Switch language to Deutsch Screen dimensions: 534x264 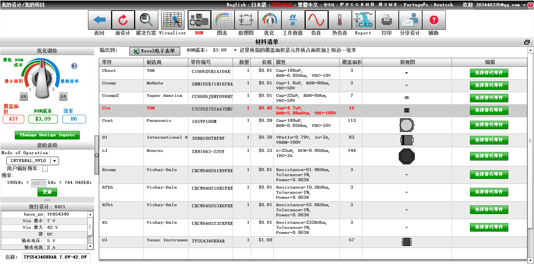tap(443, 5)
